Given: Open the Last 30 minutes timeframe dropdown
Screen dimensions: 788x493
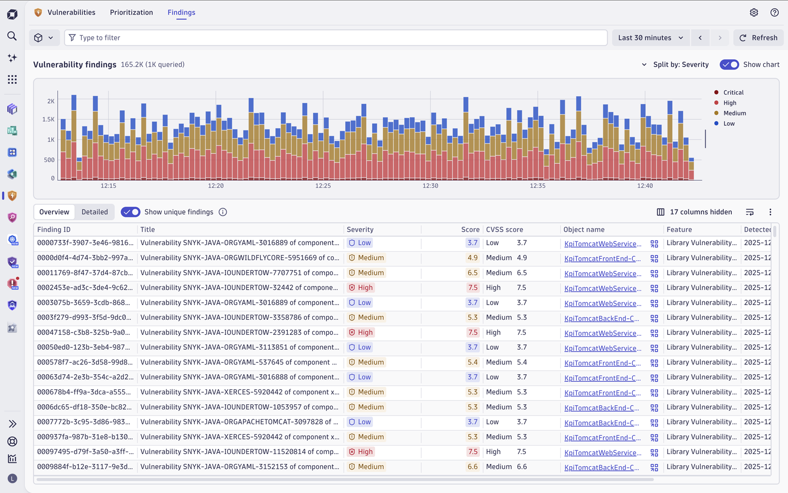Looking at the screenshot, I should pyautogui.click(x=650, y=38).
